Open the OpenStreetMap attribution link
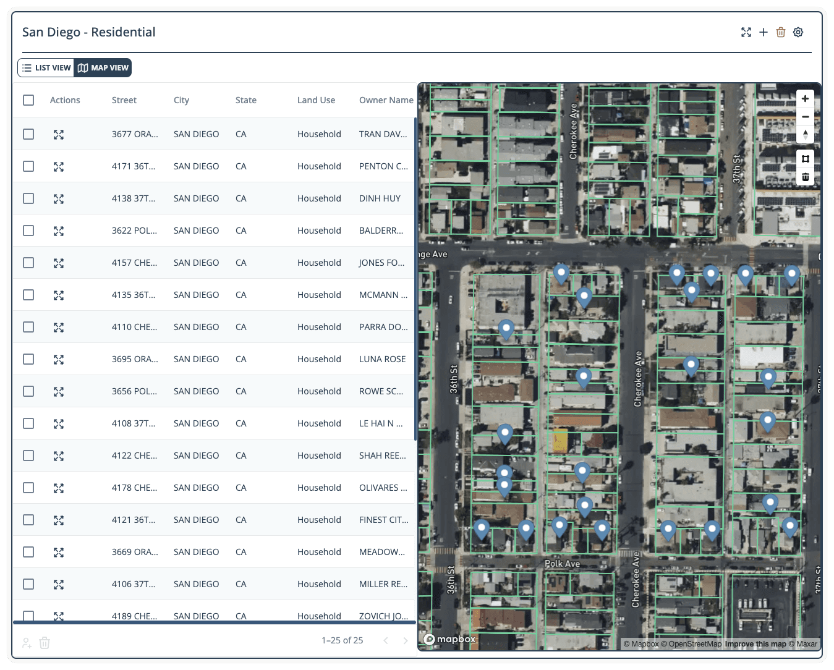 coord(691,644)
